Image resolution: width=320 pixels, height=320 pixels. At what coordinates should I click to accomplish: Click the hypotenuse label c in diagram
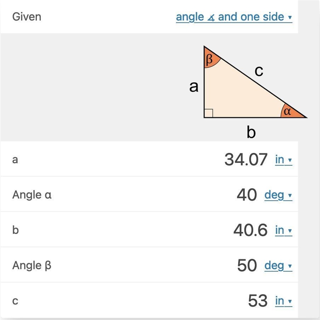click(x=259, y=71)
